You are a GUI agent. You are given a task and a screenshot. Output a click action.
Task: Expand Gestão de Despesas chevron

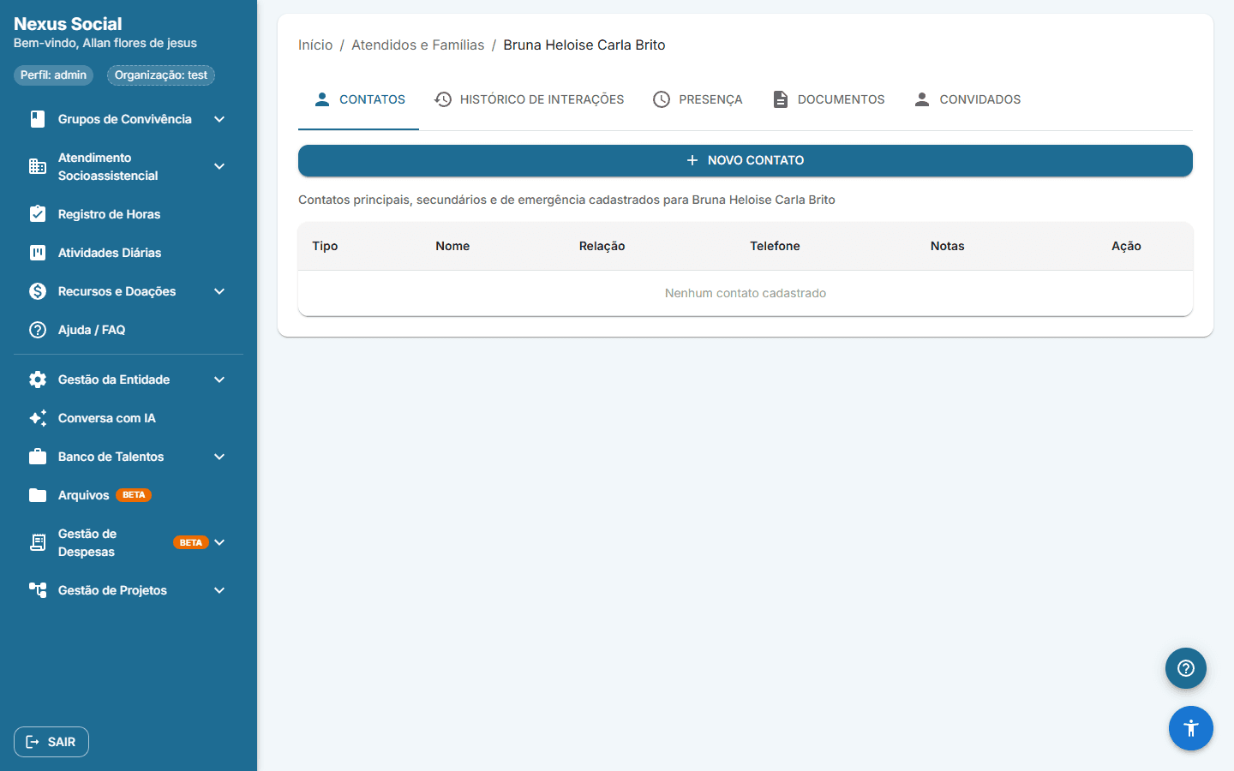(x=219, y=542)
